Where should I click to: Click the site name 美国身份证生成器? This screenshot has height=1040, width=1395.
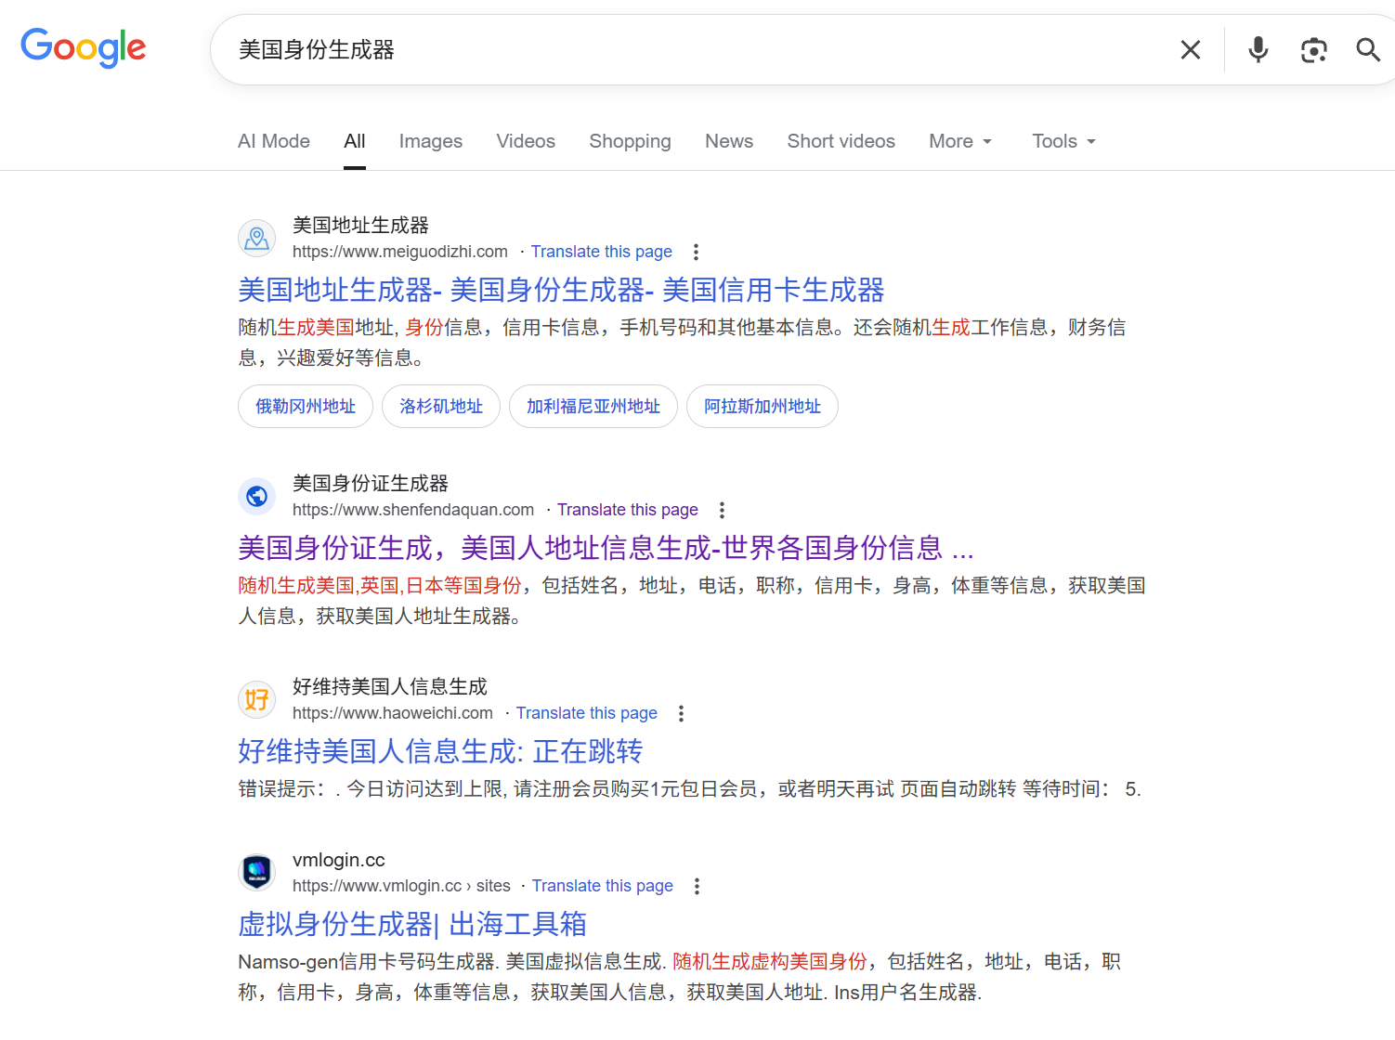point(371,484)
